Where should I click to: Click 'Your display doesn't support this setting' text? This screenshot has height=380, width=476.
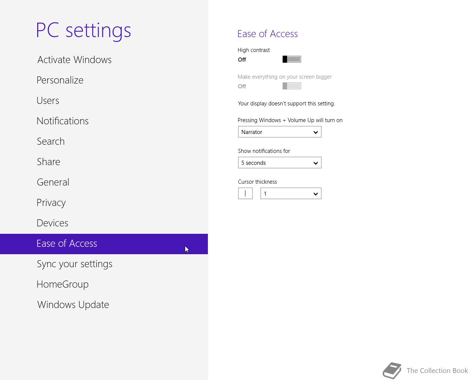pyautogui.click(x=286, y=104)
